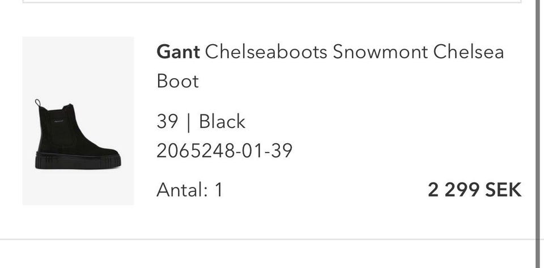Click the Black color label

pos(222,121)
